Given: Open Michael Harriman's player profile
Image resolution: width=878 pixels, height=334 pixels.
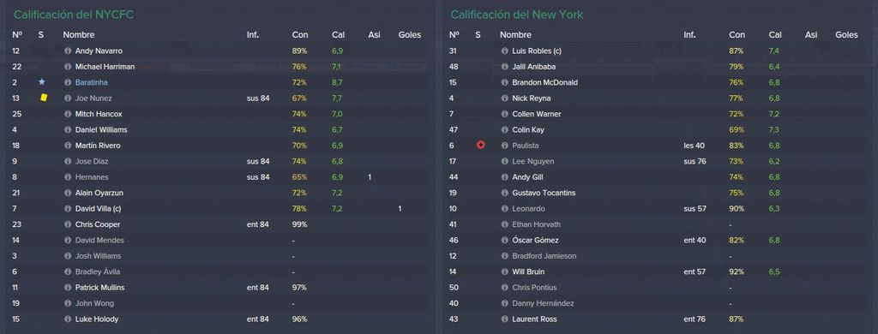Looking at the screenshot, I should tap(105, 67).
